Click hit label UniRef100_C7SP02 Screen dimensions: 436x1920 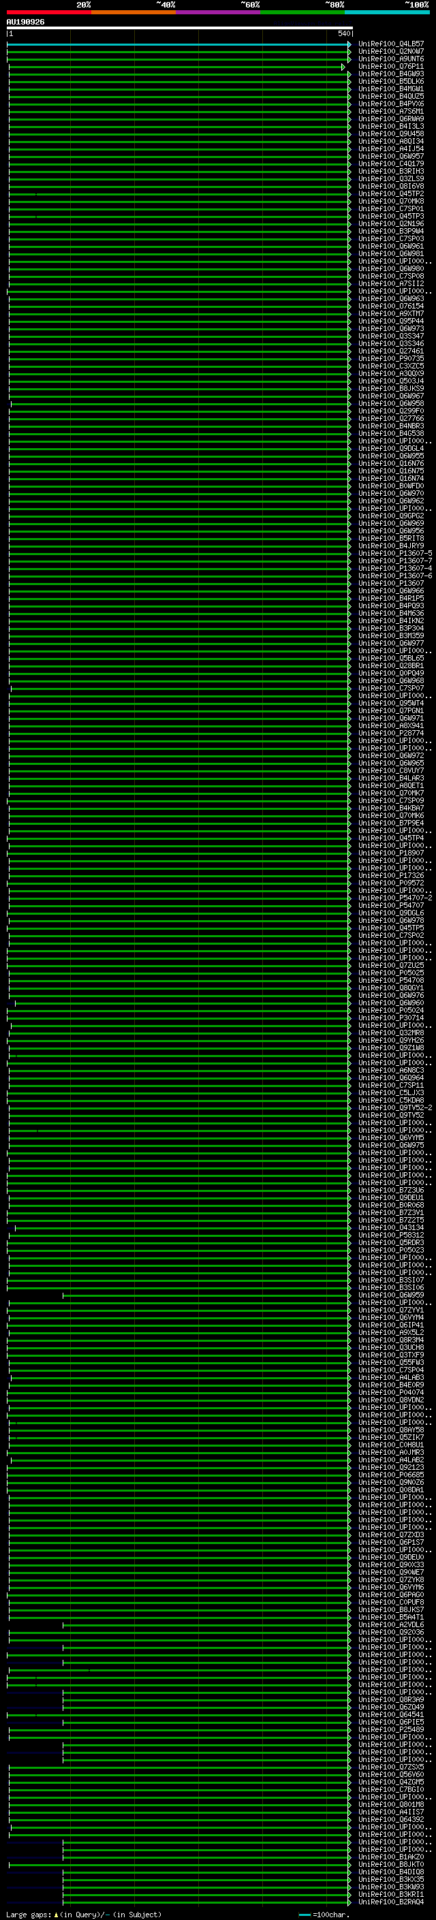[391, 935]
